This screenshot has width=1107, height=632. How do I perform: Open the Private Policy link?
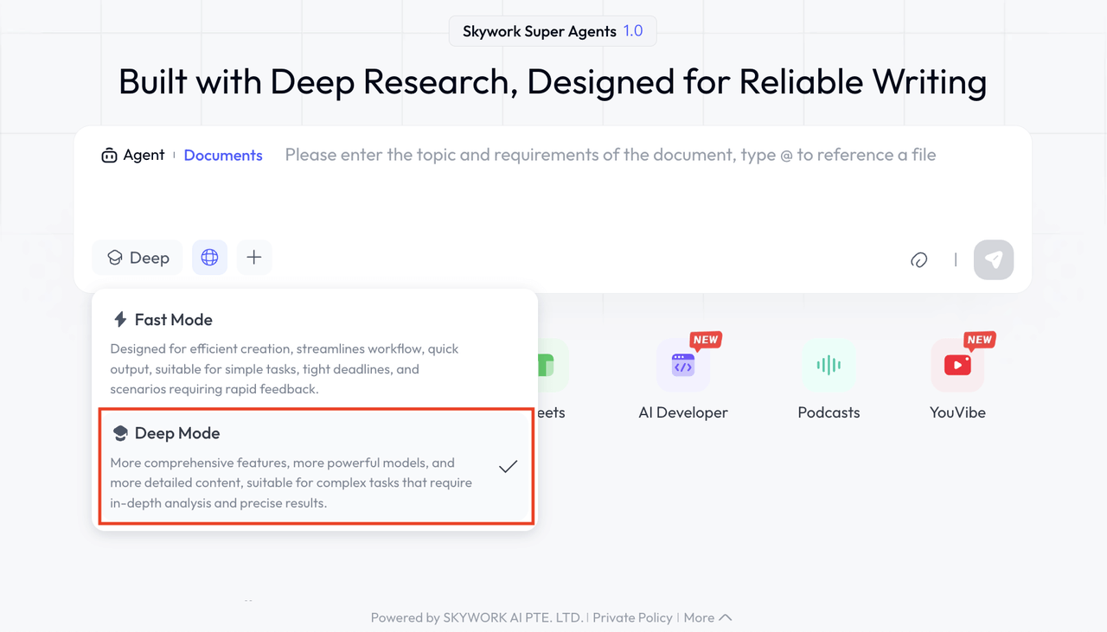(632, 617)
